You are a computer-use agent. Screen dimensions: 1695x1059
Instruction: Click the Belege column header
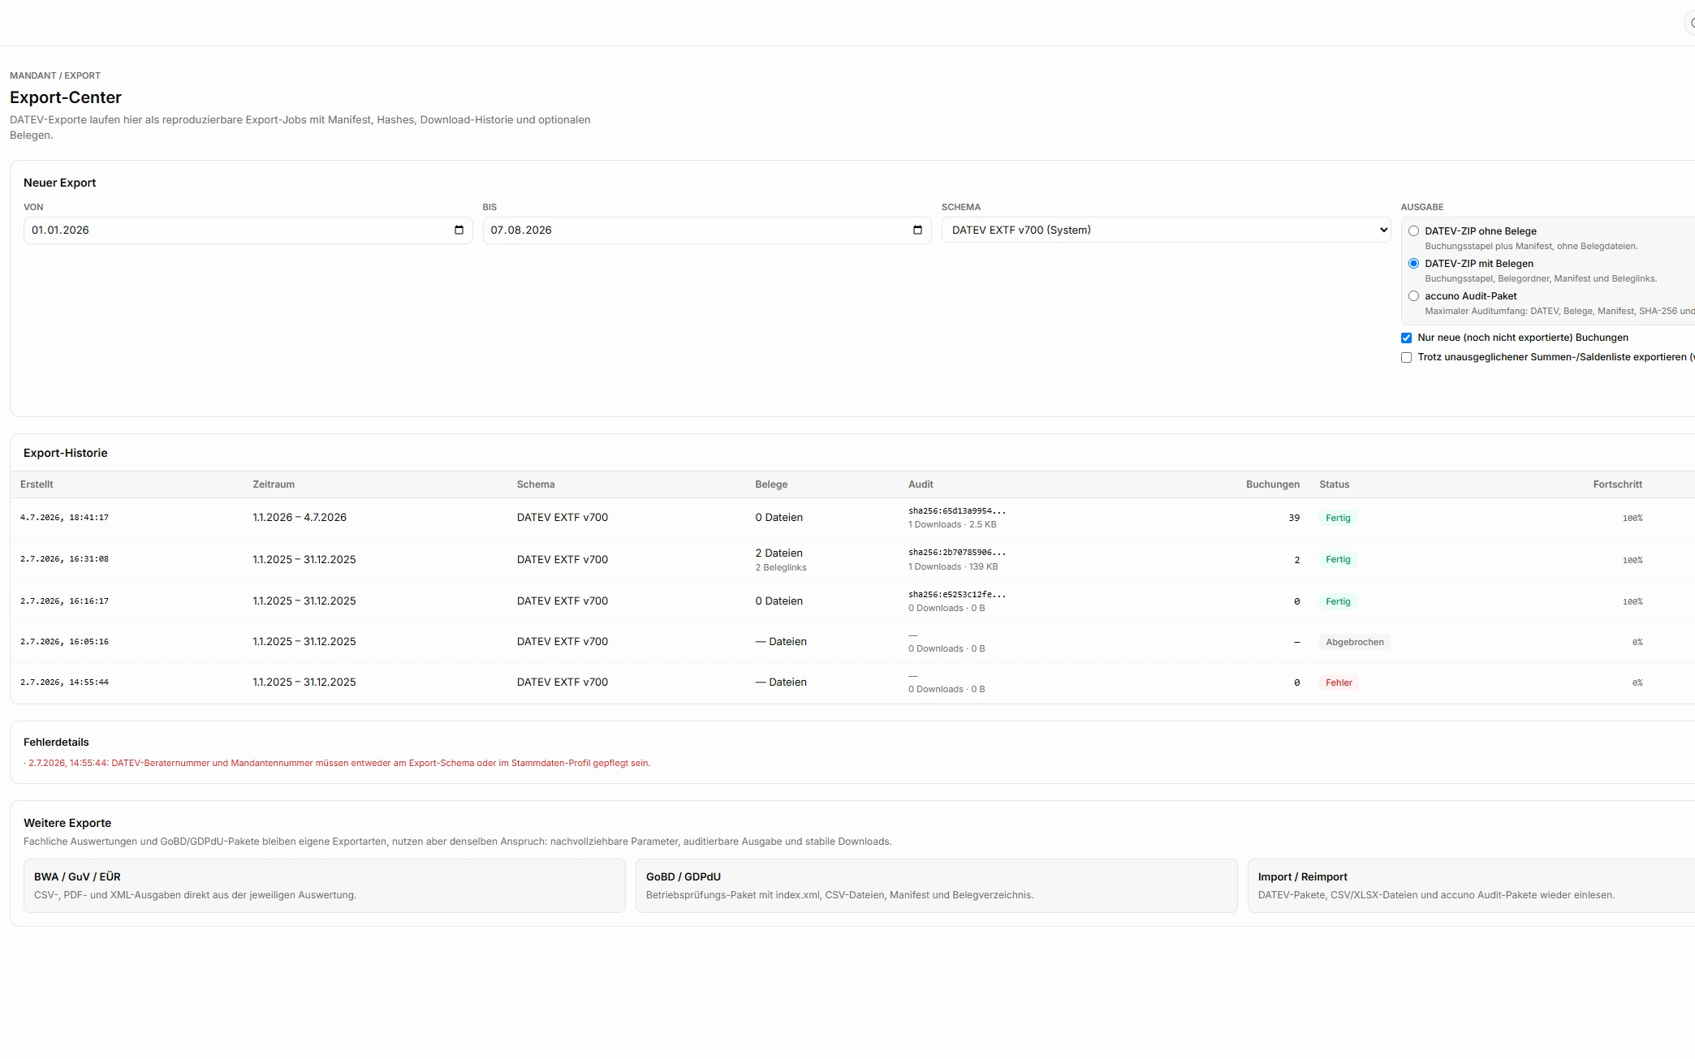pyautogui.click(x=771, y=484)
